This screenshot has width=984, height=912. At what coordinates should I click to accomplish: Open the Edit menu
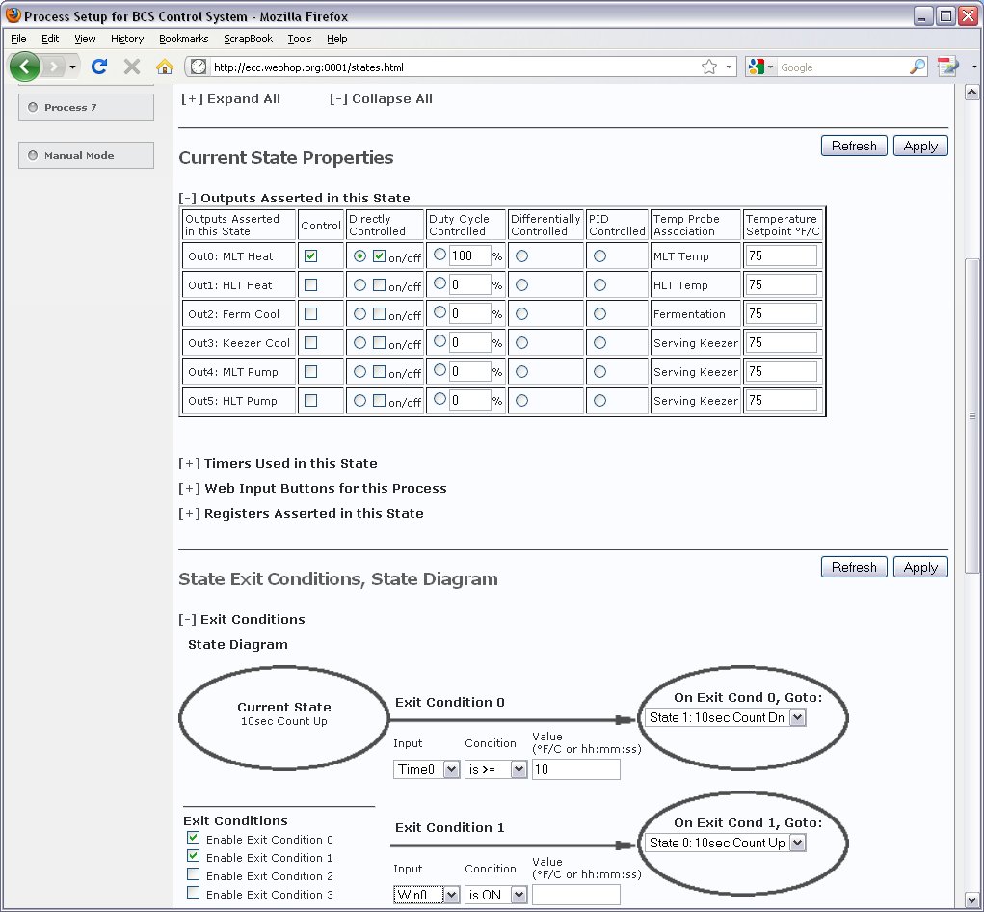(50, 39)
